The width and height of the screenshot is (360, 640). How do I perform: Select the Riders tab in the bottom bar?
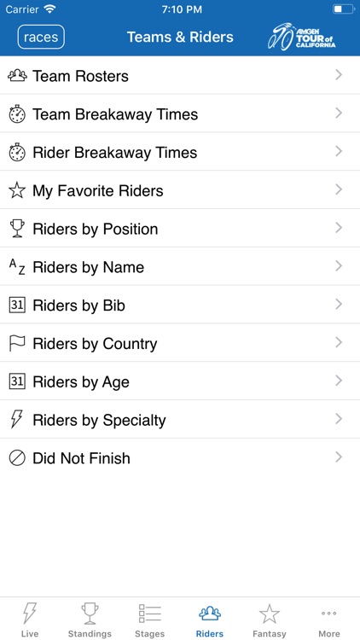[x=210, y=620]
